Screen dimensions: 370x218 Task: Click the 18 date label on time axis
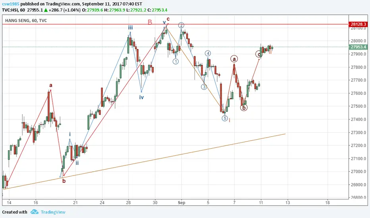pos(328,203)
